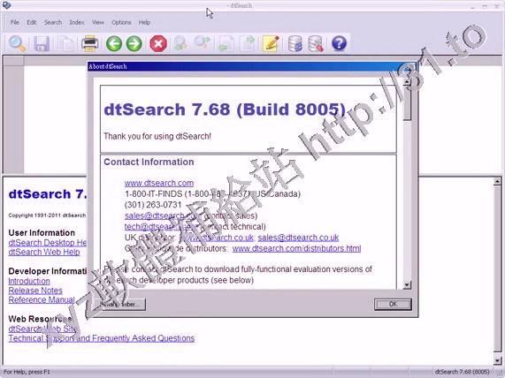Click the User Information heading
Viewport: 505px width, 378px height.
pos(42,232)
